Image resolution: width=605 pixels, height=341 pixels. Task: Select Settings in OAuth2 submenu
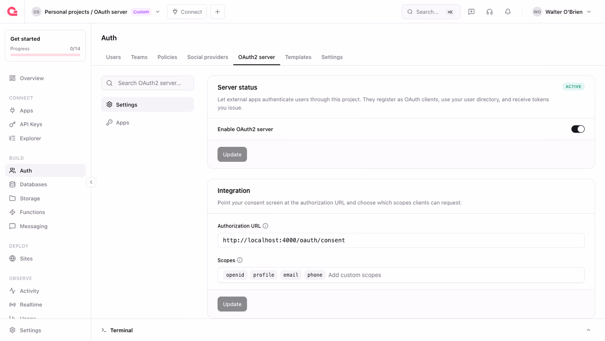(147, 105)
